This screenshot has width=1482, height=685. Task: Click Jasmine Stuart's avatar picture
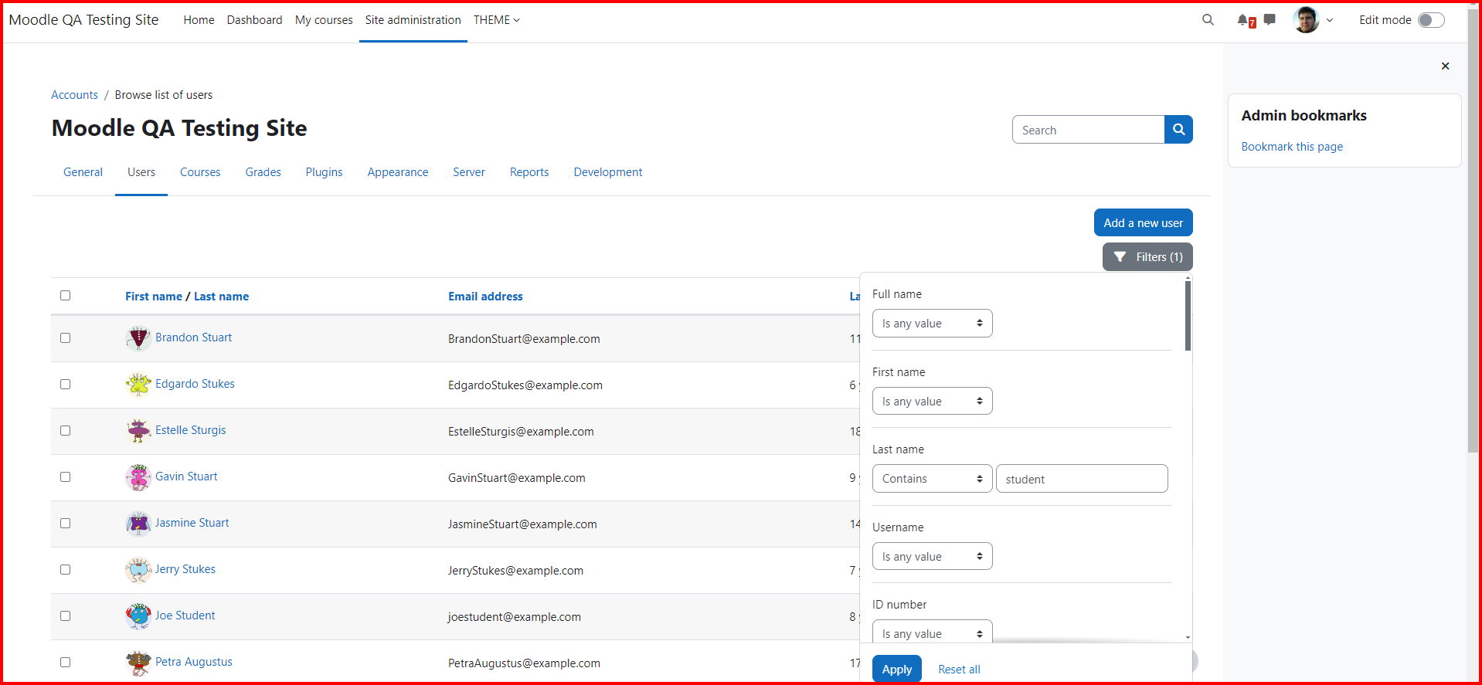pos(138,524)
